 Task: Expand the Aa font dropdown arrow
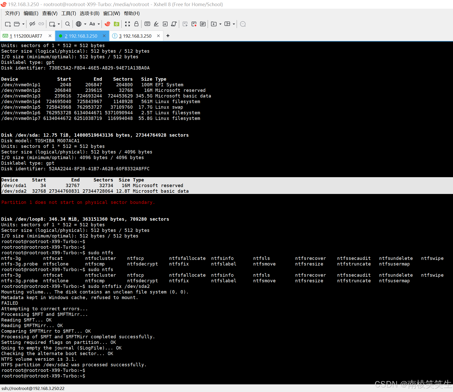pyautogui.click(x=99, y=24)
